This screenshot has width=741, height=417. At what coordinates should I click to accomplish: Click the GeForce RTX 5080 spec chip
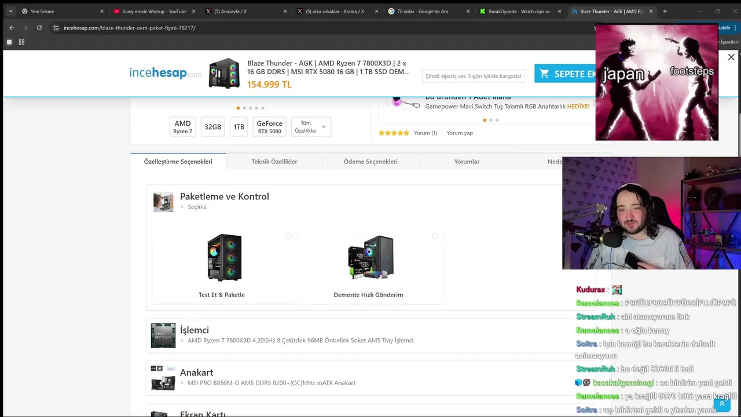pos(270,127)
